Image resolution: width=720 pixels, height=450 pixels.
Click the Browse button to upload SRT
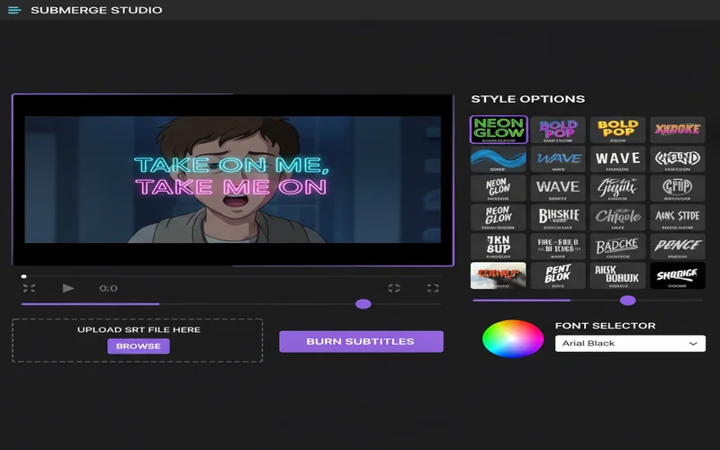tap(138, 346)
